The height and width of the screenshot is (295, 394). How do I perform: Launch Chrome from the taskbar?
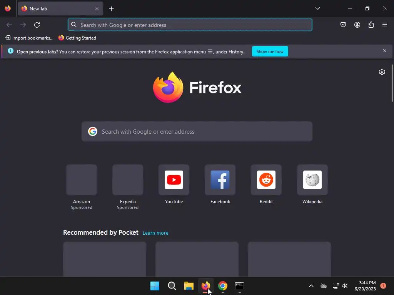(223, 286)
